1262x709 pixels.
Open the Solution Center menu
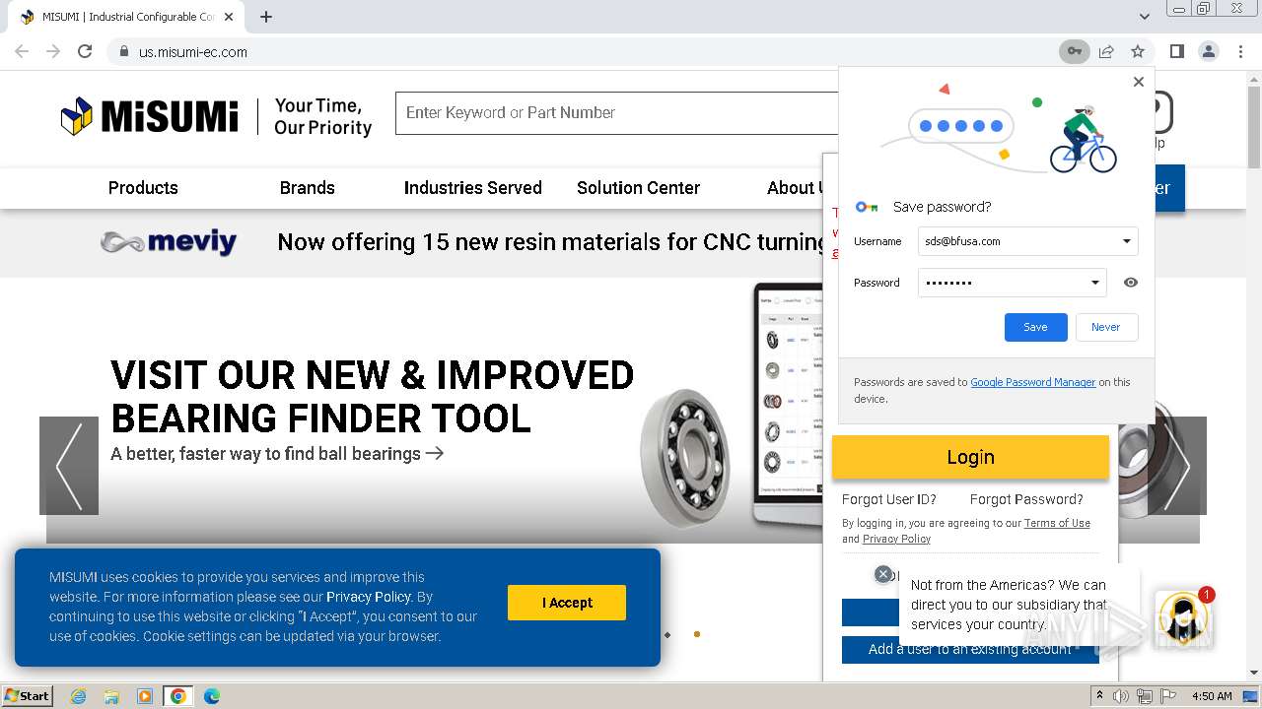point(638,188)
